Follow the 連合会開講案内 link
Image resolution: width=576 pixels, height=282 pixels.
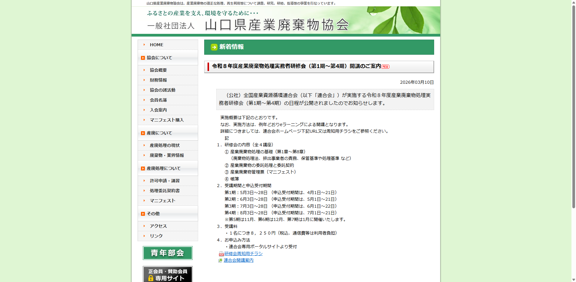coord(238,260)
